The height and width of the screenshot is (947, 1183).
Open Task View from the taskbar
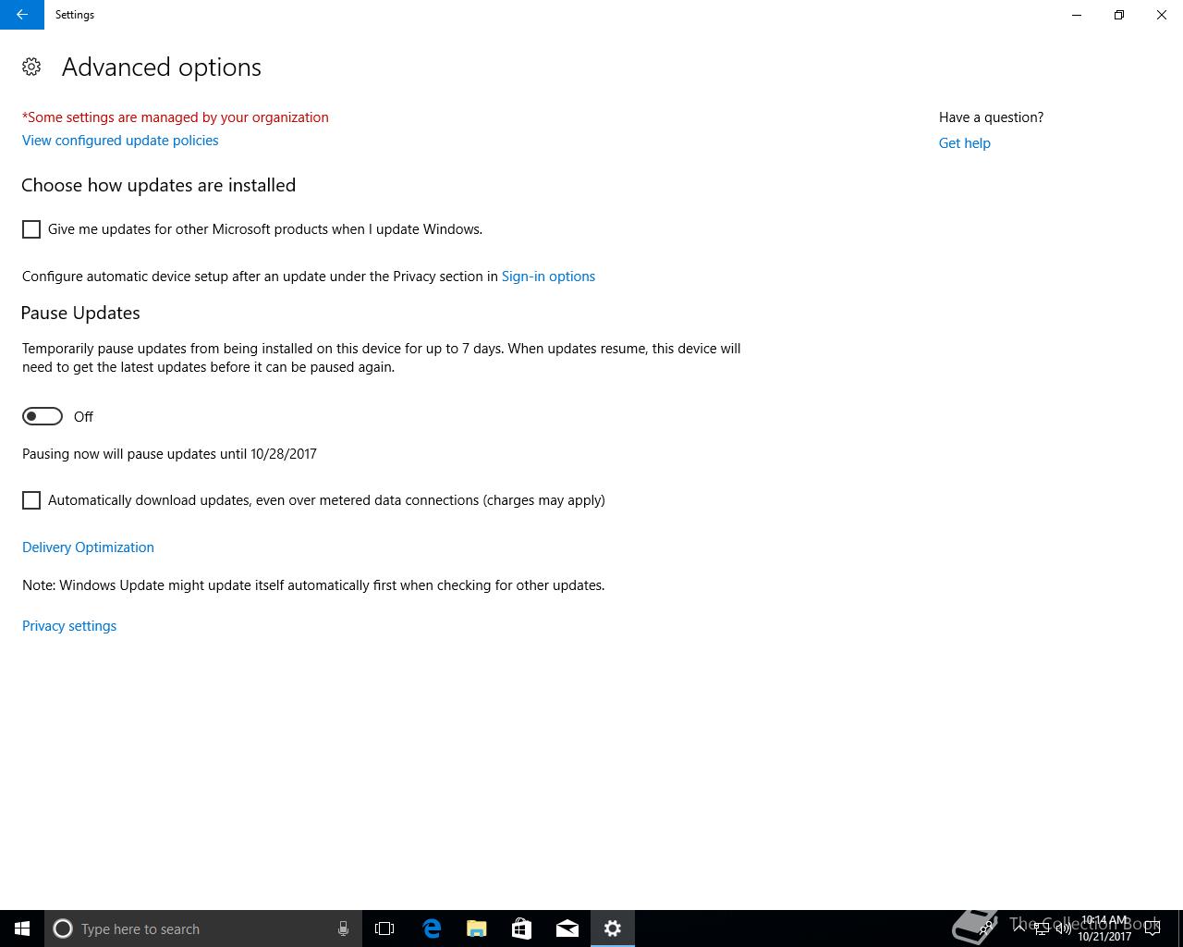384,929
